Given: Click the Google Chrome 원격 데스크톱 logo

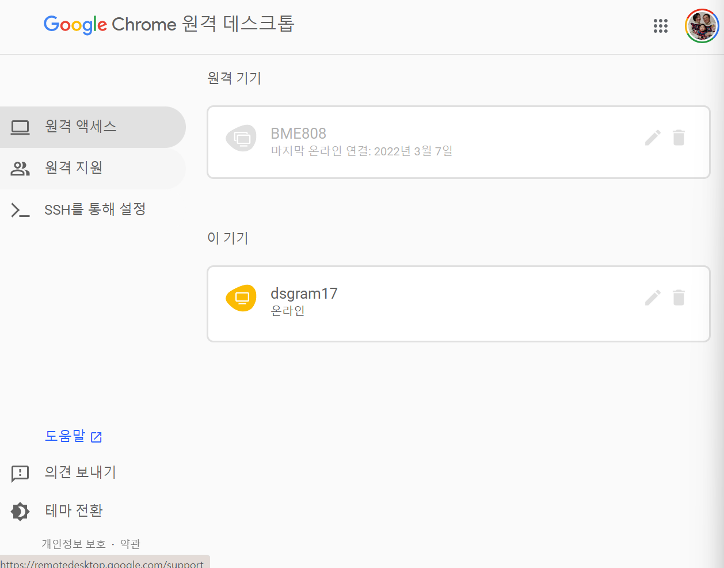Looking at the screenshot, I should click(169, 24).
